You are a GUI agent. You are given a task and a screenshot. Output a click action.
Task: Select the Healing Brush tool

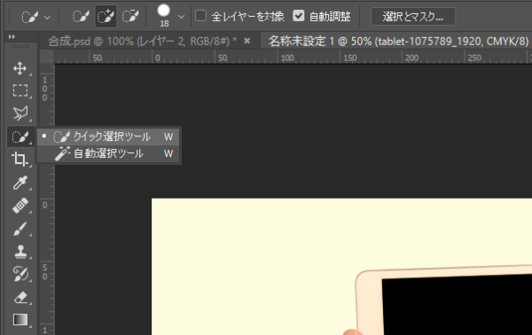pos(20,206)
